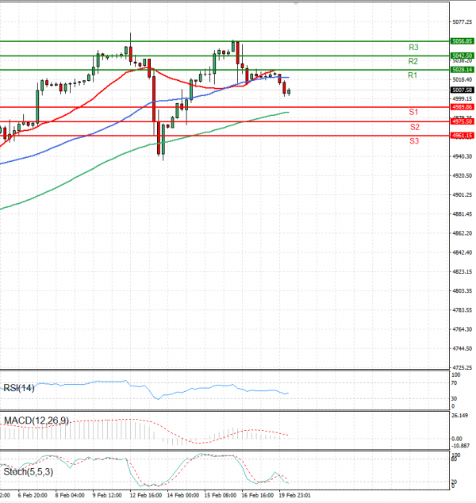Click the RSI(14) indicator label
Screen dimensions: 476x503
18,388
